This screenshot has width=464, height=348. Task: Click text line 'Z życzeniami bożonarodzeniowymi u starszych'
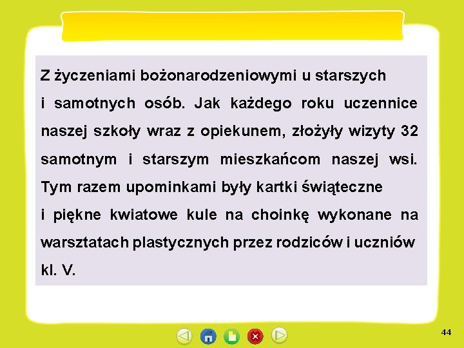(213, 76)
